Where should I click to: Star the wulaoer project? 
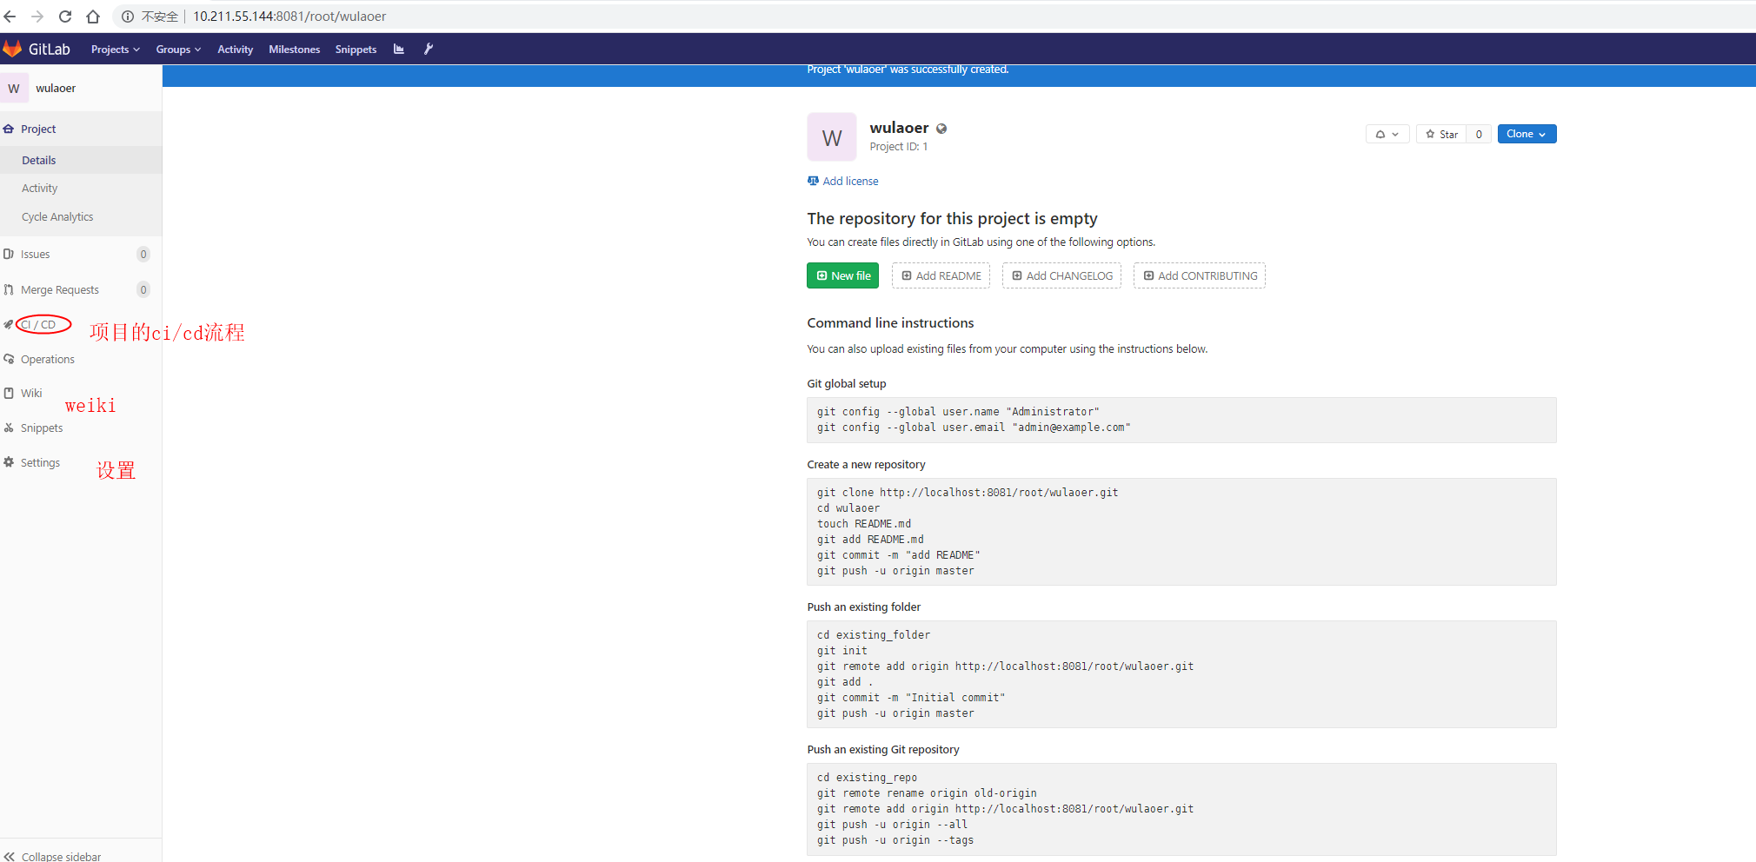(x=1441, y=134)
